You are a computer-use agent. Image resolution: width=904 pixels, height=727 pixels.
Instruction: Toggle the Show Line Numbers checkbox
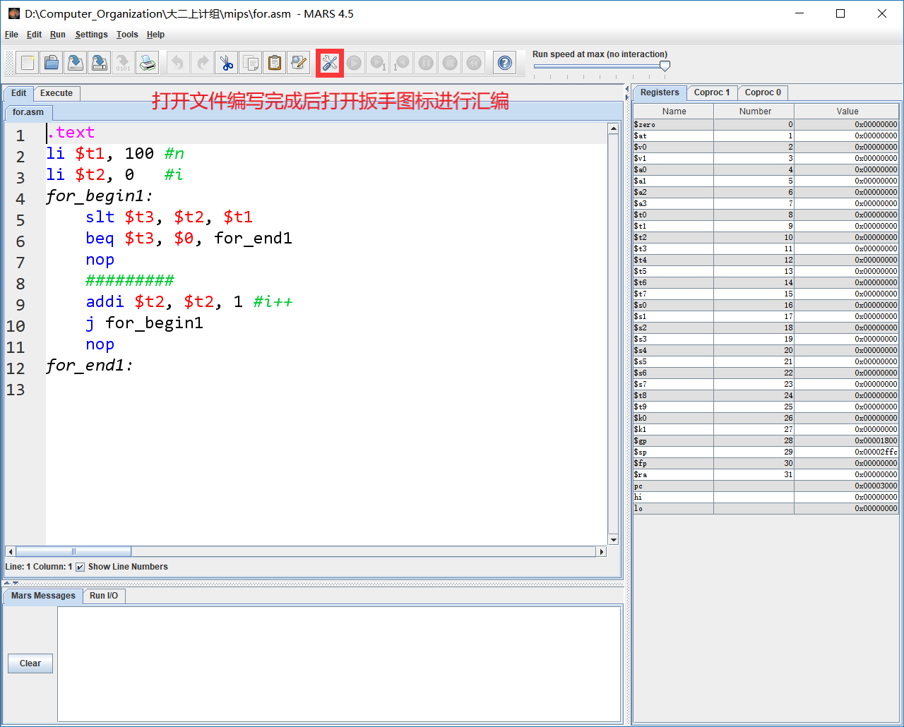coord(80,567)
